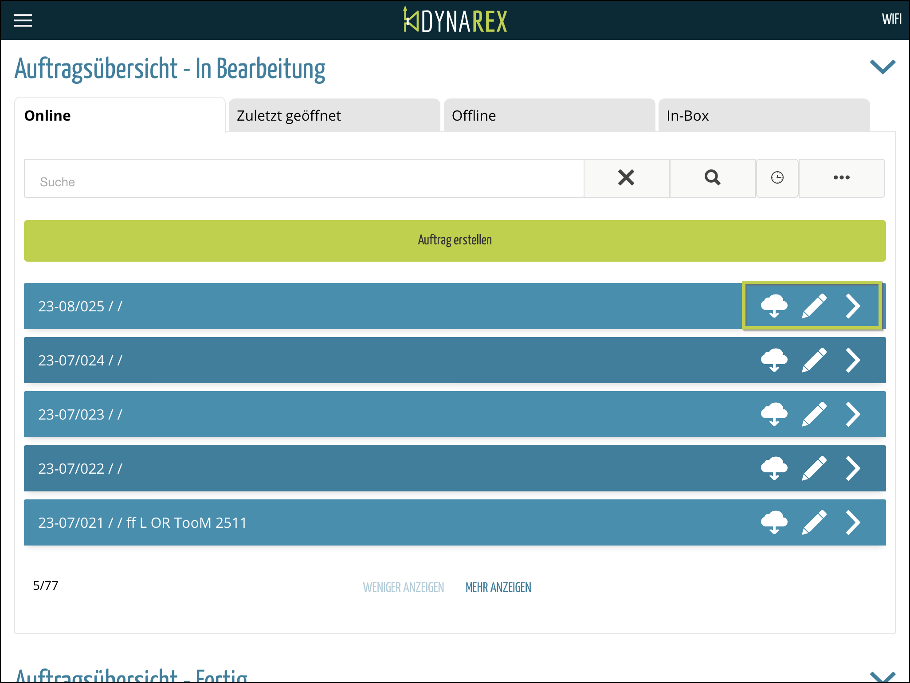The image size is (910, 683).
Task: Open the three-dots more options
Action: 841,178
